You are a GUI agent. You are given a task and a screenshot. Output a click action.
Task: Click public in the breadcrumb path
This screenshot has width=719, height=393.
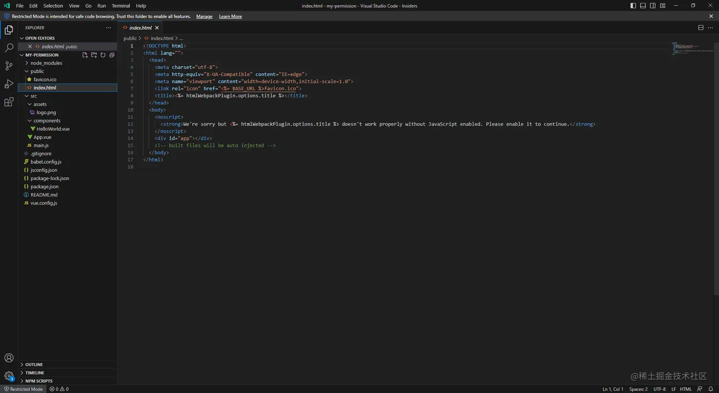[x=130, y=38]
